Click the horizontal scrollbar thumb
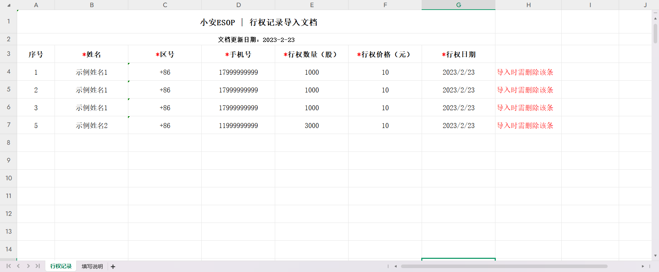The width and height of the screenshot is (659, 272). [x=504, y=266]
